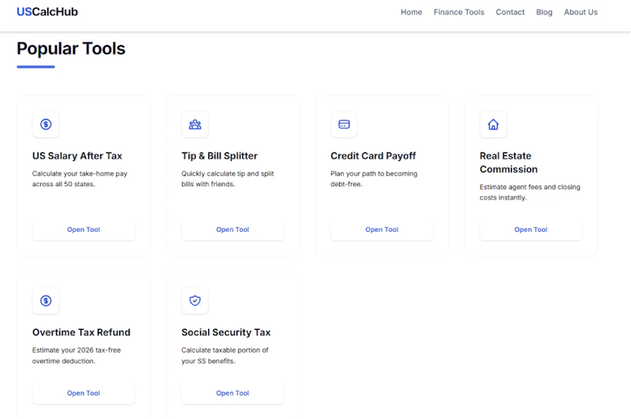Click the Social Security Tax shield icon
Screen dimensions: 631x419
(195, 301)
